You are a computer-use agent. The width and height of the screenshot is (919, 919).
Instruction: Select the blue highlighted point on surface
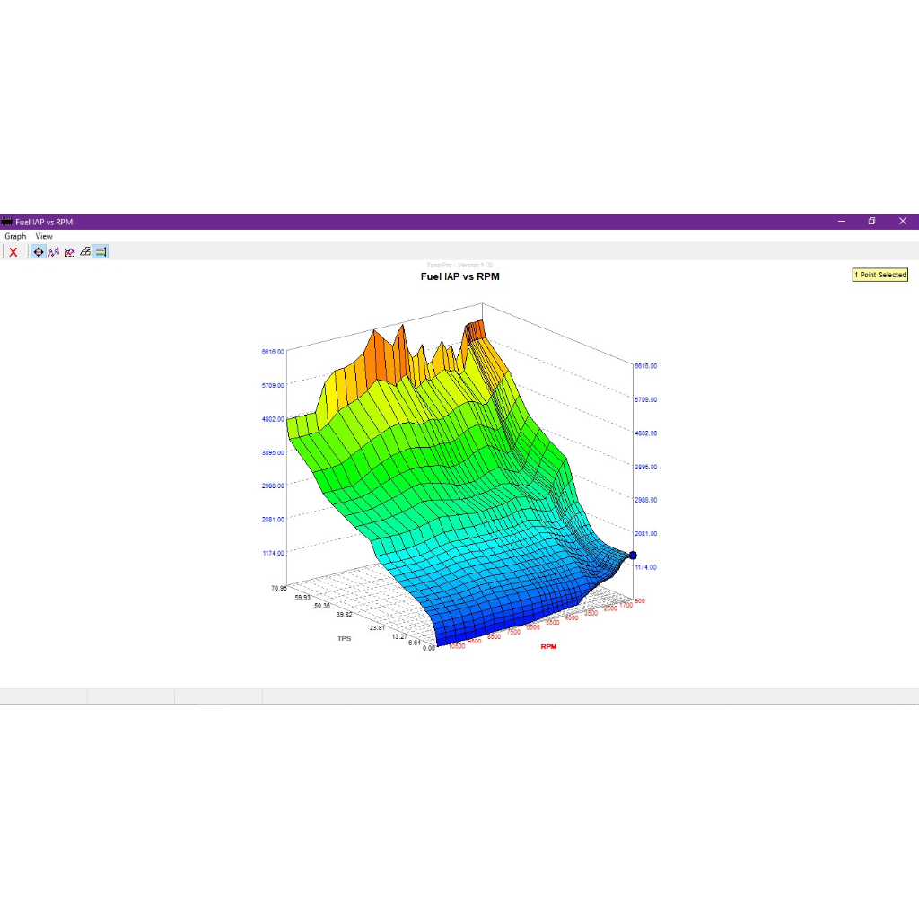pos(633,555)
